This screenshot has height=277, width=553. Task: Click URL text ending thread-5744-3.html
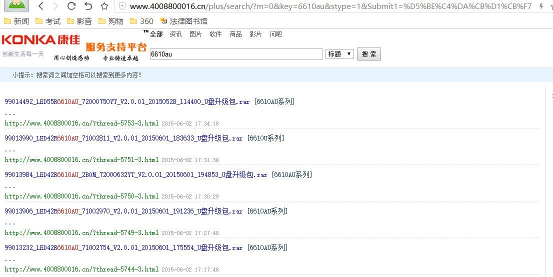[81, 269]
